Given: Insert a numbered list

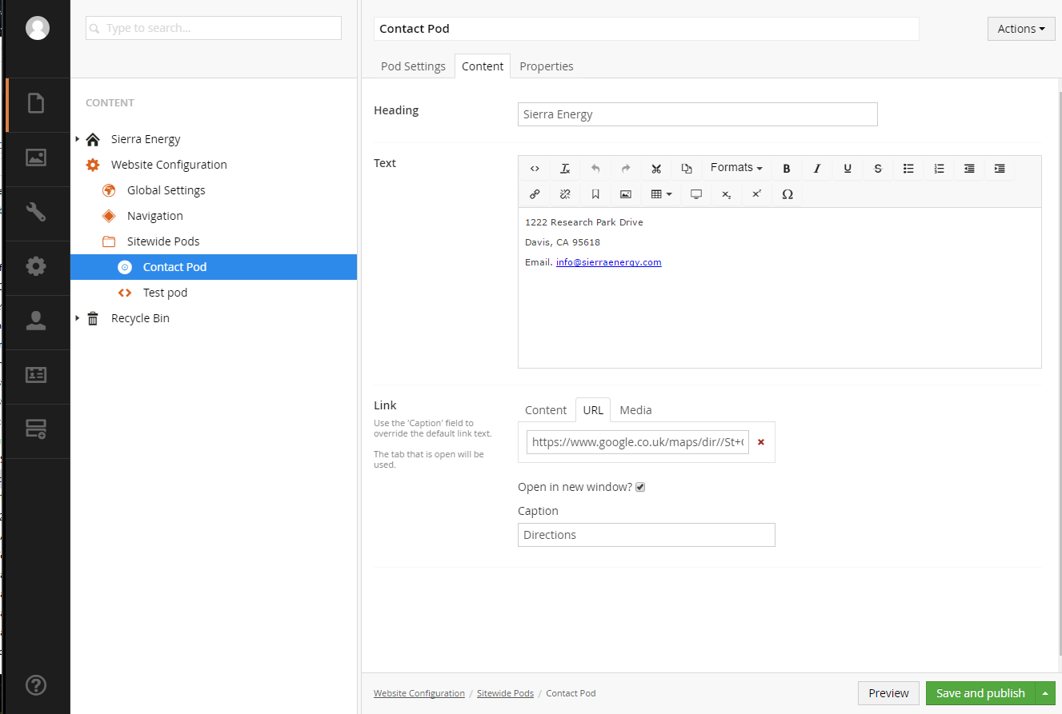Looking at the screenshot, I should click(x=939, y=169).
